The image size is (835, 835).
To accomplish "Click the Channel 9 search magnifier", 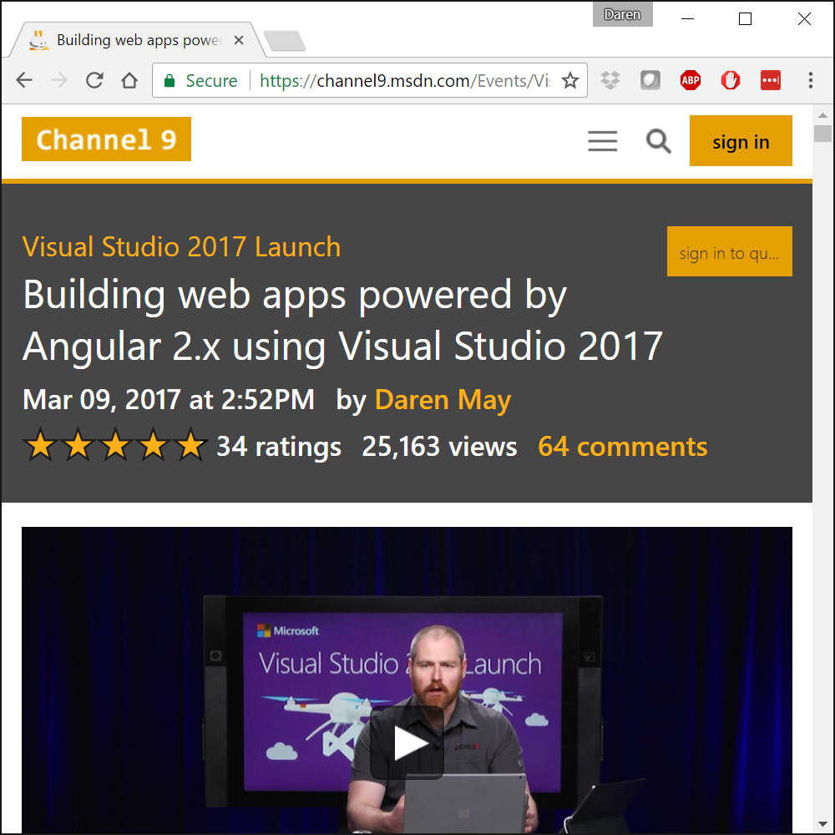I will pyautogui.click(x=658, y=141).
